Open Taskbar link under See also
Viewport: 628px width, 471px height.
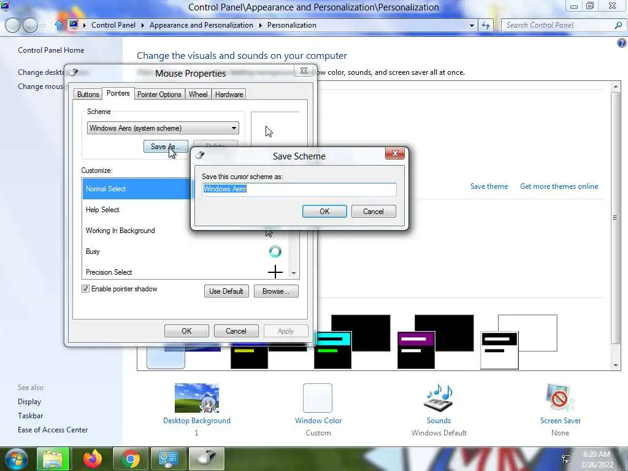pos(31,416)
